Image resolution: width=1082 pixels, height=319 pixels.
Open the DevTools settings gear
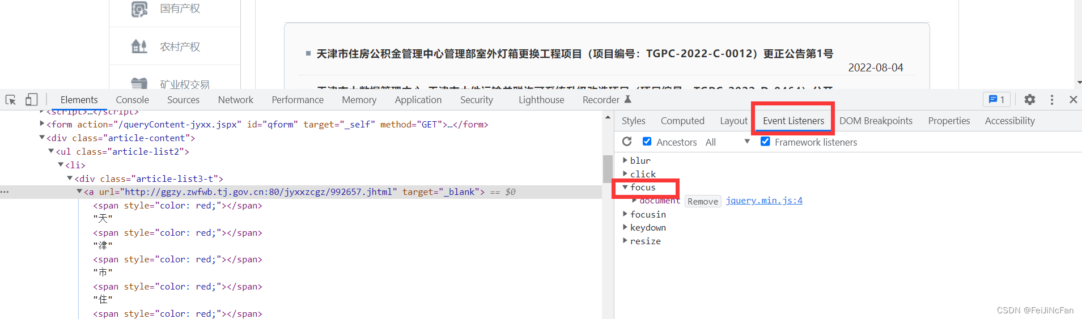[1030, 100]
